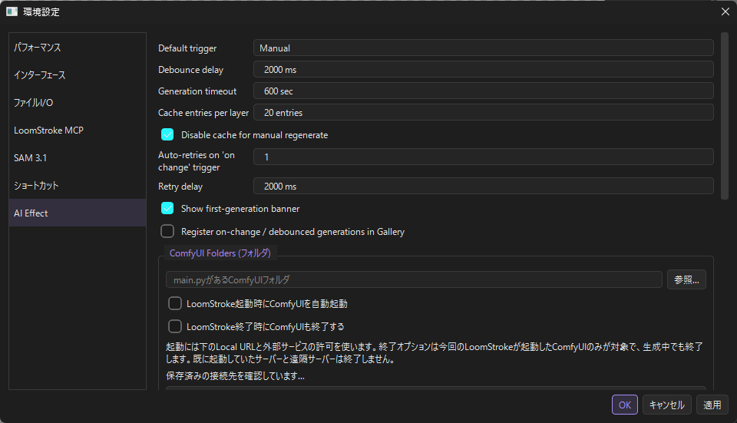Enable Register on-change generations in Gallery

[x=167, y=231]
